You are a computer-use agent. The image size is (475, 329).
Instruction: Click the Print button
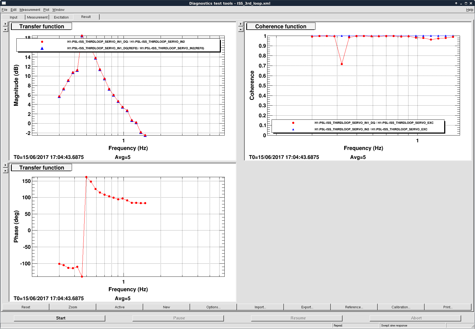pyautogui.click(x=448, y=307)
